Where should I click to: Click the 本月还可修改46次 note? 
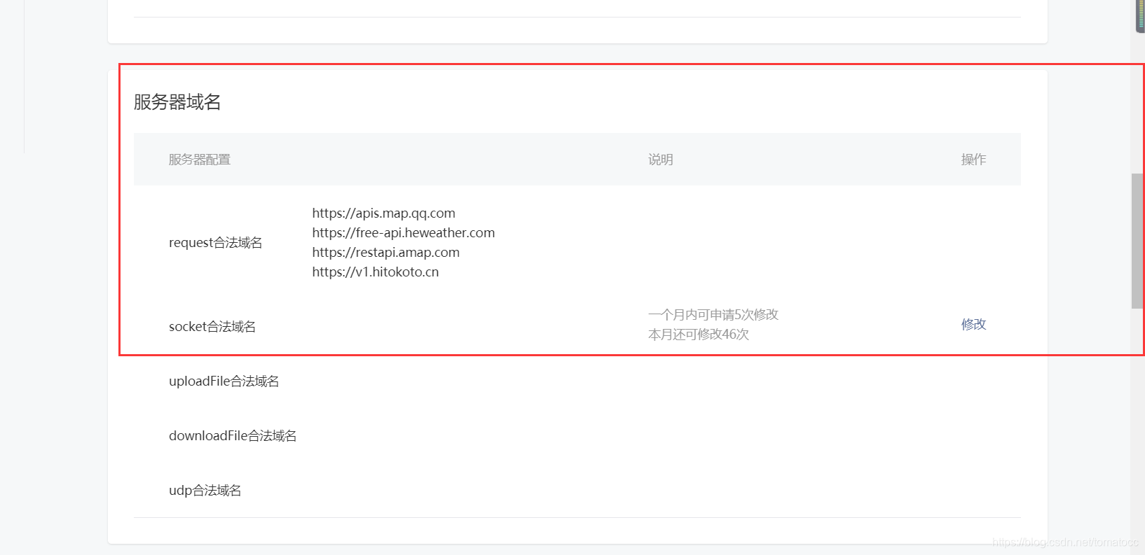699,334
